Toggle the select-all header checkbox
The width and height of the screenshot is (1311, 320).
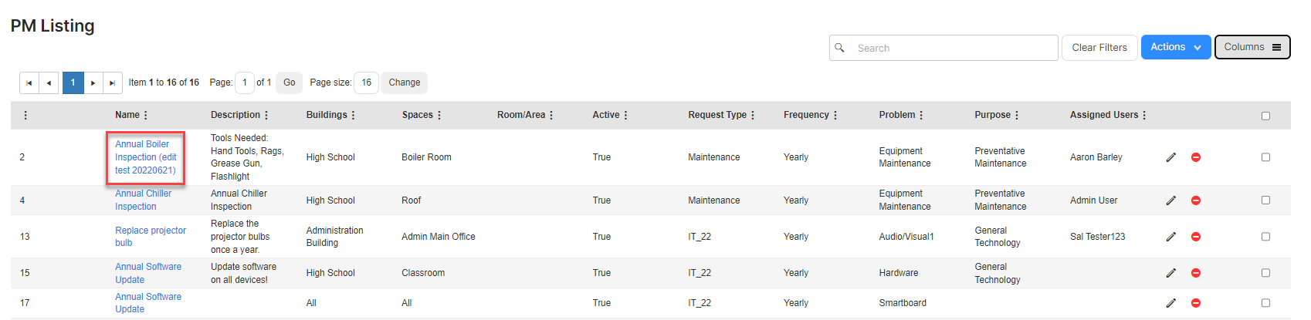(x=1265, y=116)
